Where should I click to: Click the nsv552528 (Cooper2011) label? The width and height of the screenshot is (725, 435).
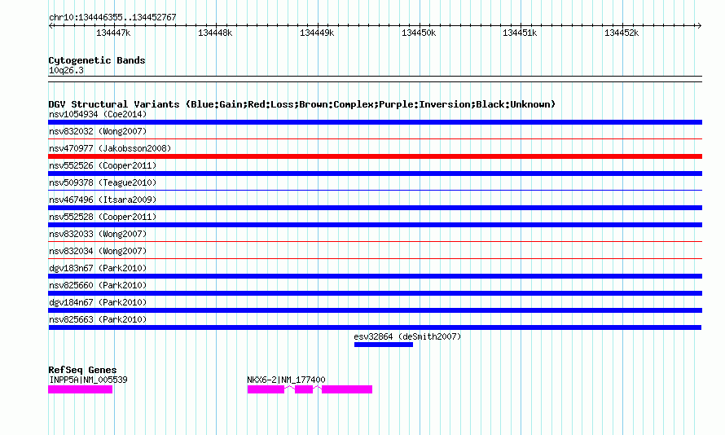(103, 217)
